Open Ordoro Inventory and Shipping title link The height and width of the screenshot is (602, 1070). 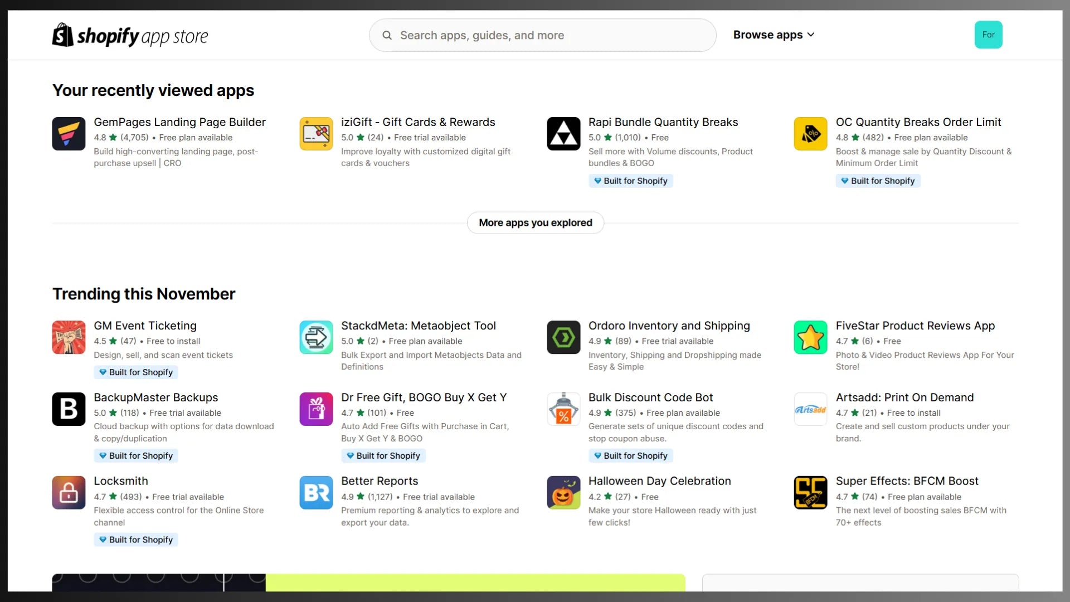pos(669,326)
